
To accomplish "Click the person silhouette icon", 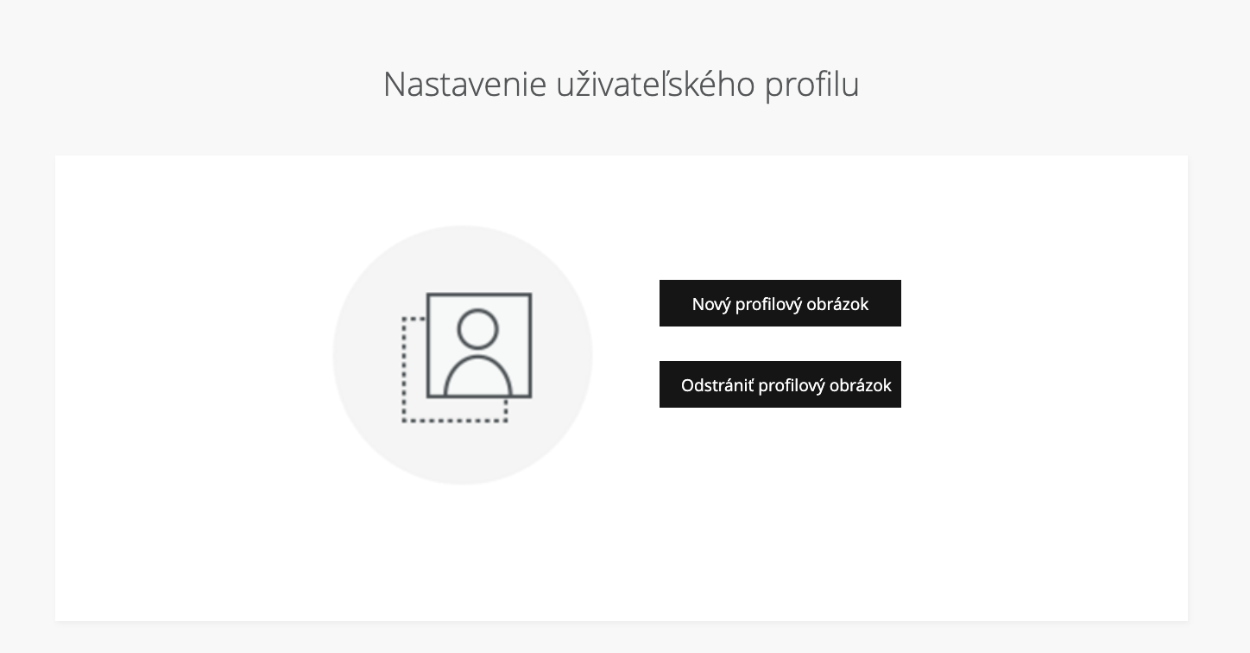I will pyautogui.click(x=478, y=352).
